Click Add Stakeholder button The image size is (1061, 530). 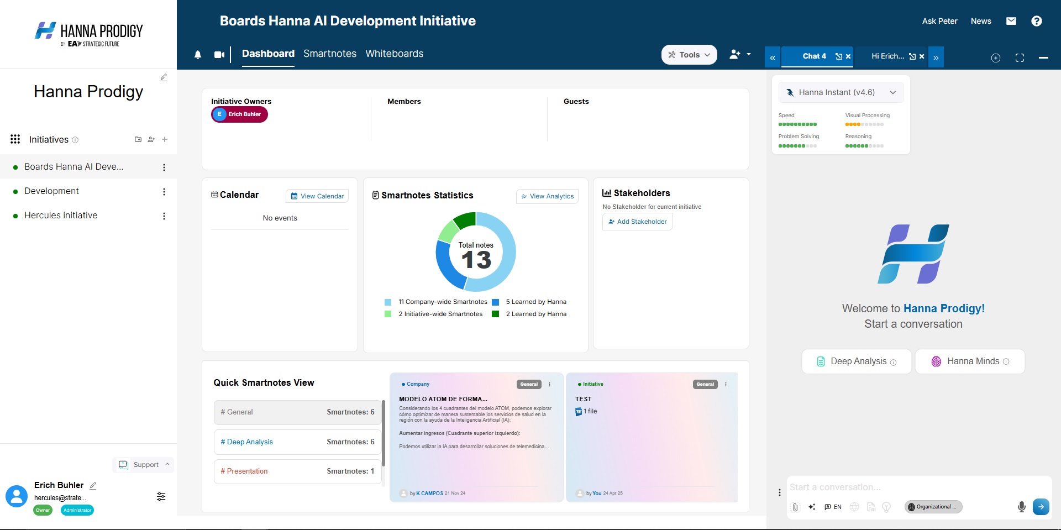[x=637, y=222]
